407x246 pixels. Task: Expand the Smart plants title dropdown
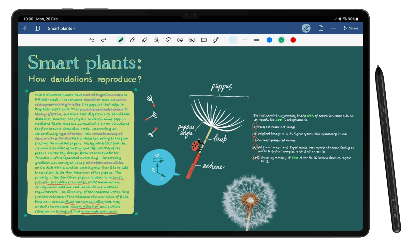tap(62, 28)
